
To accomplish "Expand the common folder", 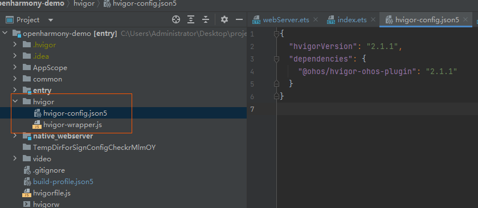I will click(15, 79).
